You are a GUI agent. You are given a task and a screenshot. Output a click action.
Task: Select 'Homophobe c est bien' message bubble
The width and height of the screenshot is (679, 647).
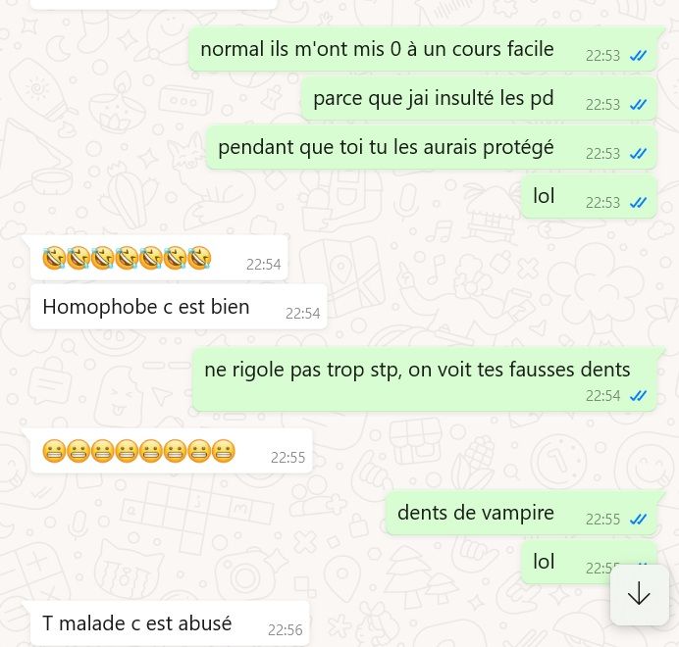179,307
